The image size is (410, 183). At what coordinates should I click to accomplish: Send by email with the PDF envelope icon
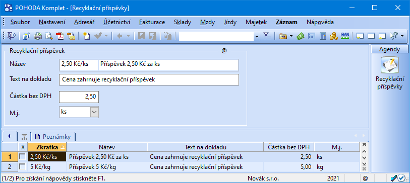coord(72,36)
